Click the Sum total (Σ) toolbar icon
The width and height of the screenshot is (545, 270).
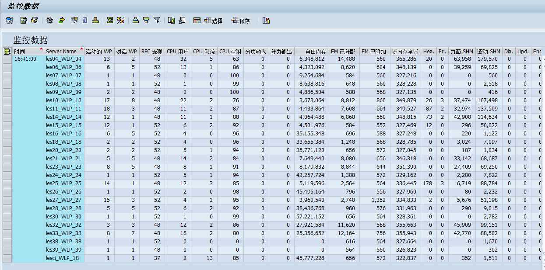pos(110,20)
